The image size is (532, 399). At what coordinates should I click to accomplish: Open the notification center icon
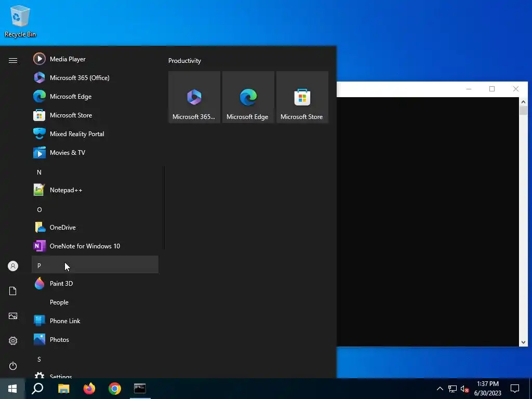(515, 389)
